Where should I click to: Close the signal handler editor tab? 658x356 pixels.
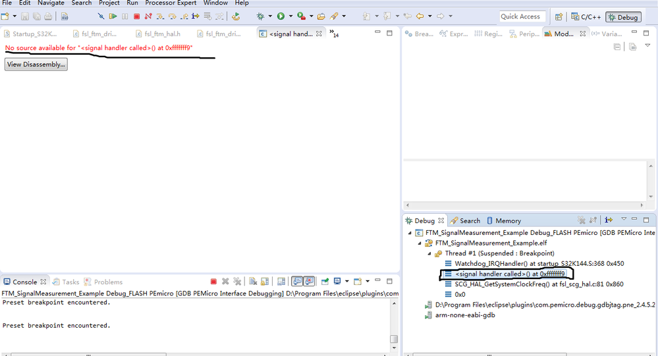[x=319, y=34]
